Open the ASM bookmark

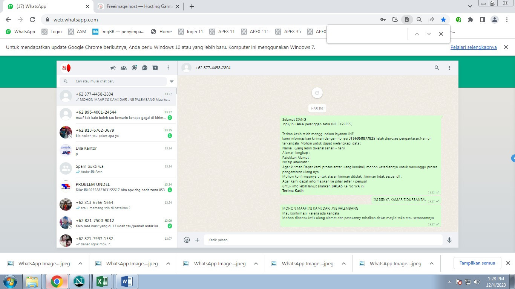click(77, 32)
